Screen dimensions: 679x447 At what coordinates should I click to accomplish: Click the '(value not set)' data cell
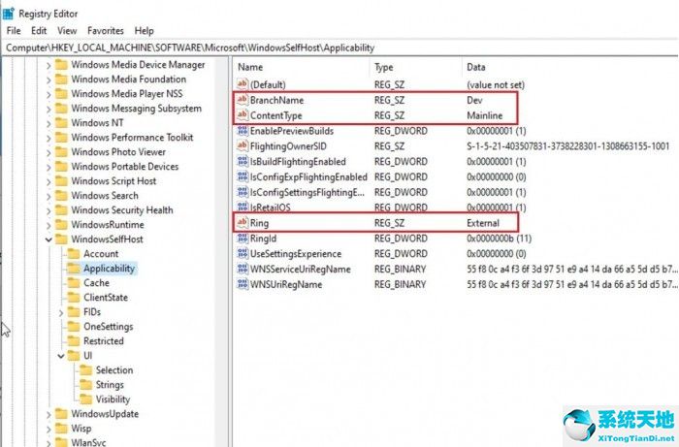[x=496, y=84]
